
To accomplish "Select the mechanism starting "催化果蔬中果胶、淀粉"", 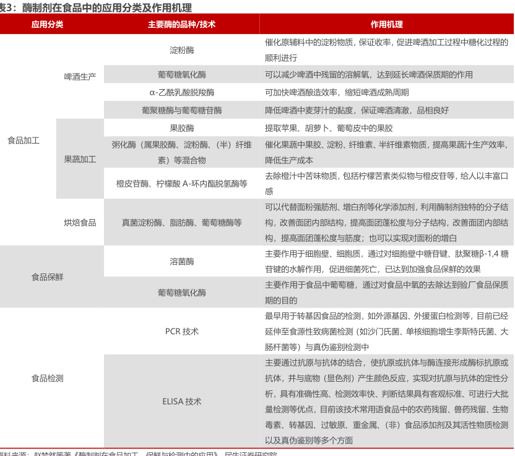I will 387,152.
